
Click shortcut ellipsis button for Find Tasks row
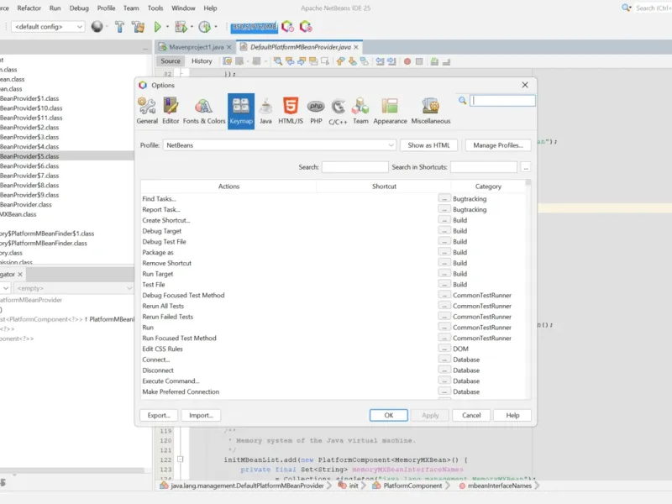point(444,198)
